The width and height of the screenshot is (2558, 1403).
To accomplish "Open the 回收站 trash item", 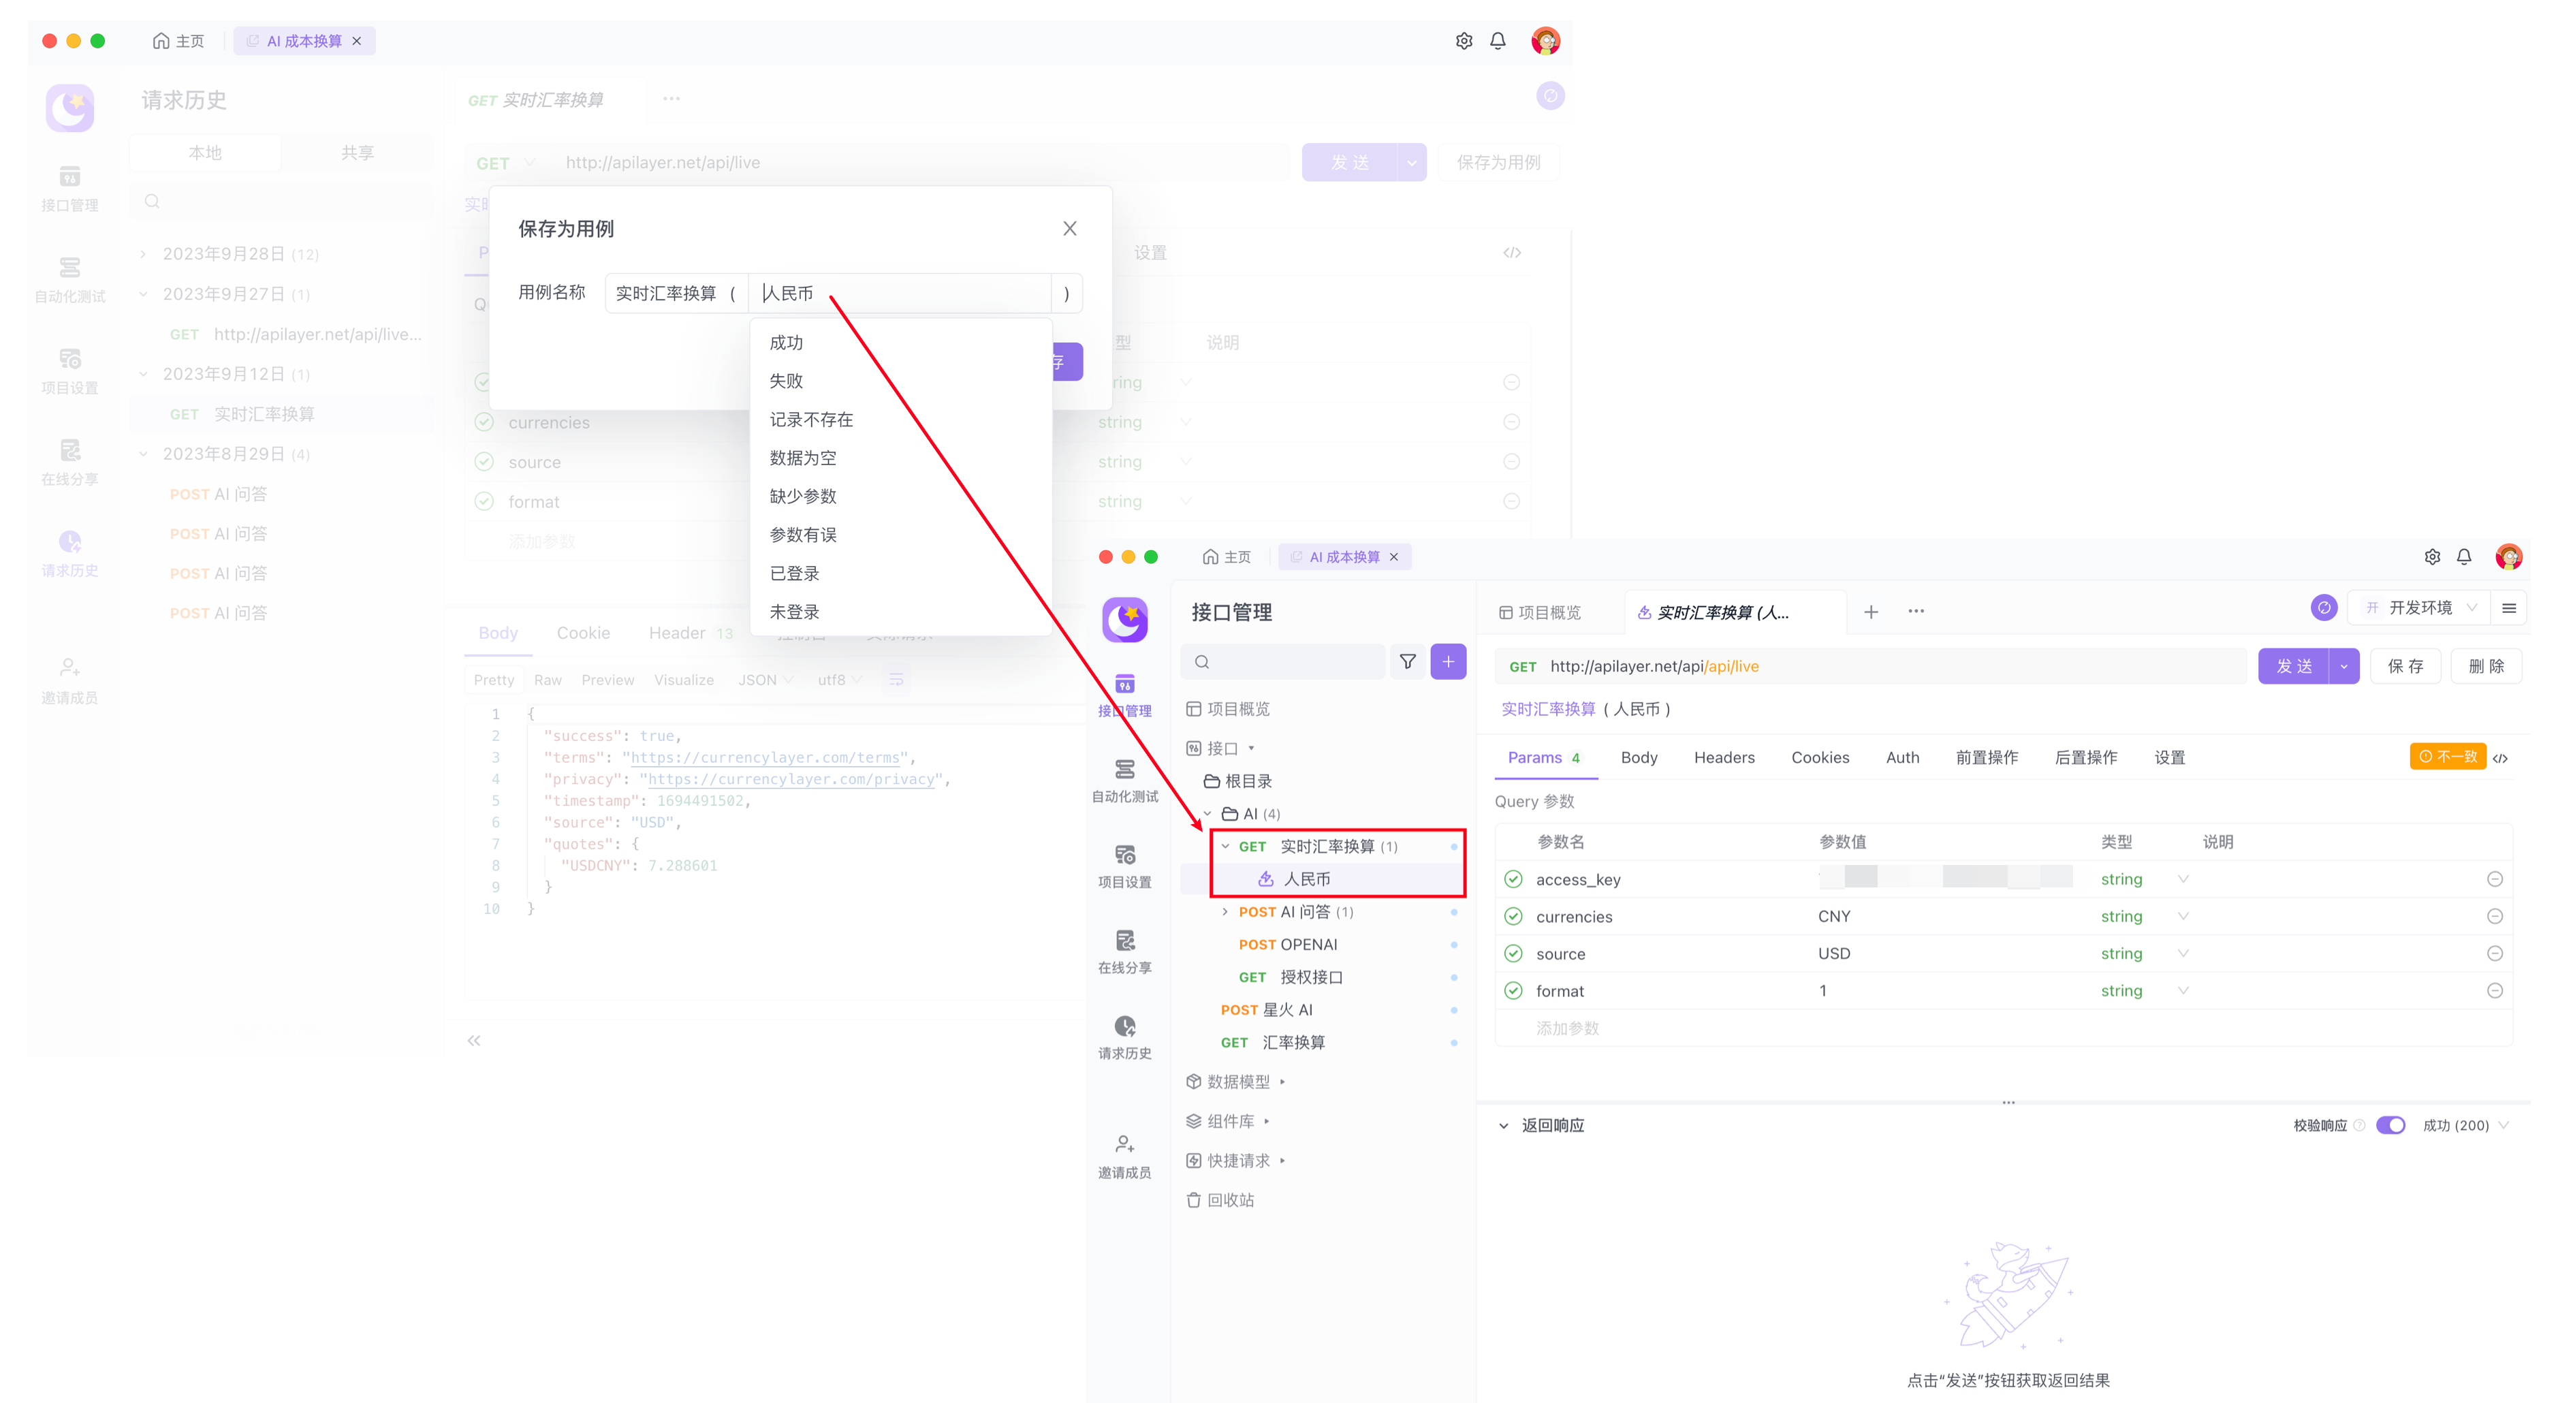I will [x=1231, y=1199].
